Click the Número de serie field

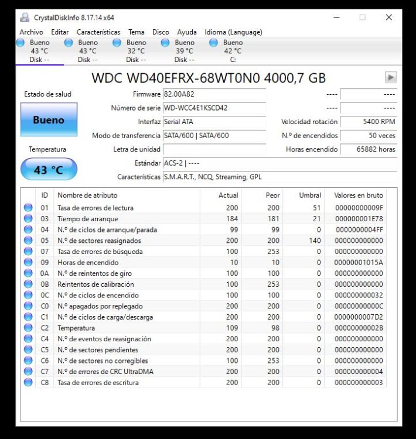click(214, 108)
